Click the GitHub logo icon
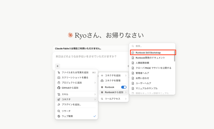 (x=59, y=88)
